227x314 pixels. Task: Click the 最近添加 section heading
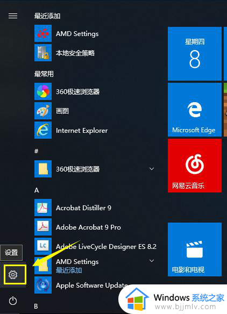click(x=47, y=16)
